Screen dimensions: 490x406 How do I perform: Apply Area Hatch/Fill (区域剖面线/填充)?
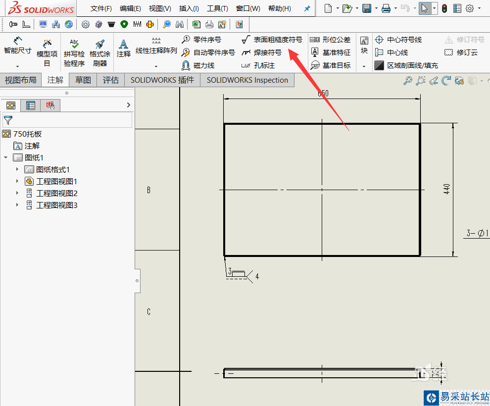pyautogui.click(x=406, y=65)
